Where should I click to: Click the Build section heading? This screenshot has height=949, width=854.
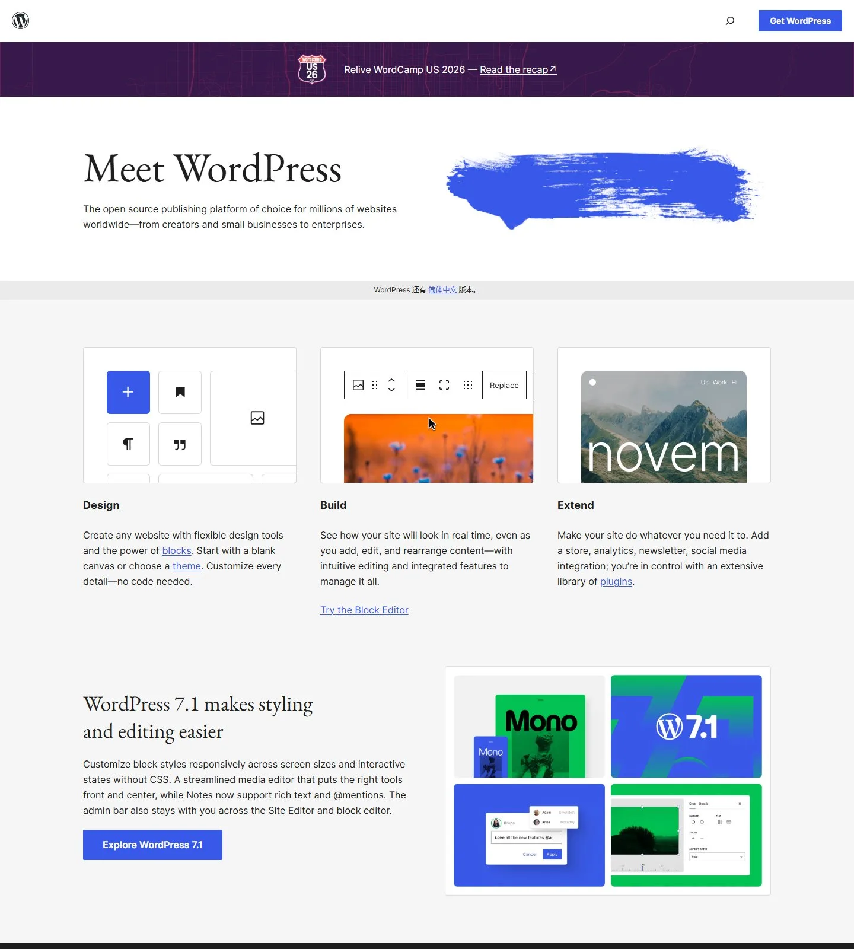click(x=333, y=505)
